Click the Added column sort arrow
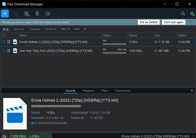The height and width of the screenshot is (138, 196). pos(188,35)
